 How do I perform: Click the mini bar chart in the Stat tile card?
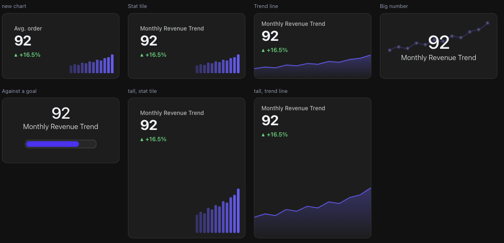click(x=218, y=64)
